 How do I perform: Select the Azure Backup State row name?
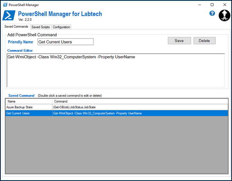pos(29,107)
